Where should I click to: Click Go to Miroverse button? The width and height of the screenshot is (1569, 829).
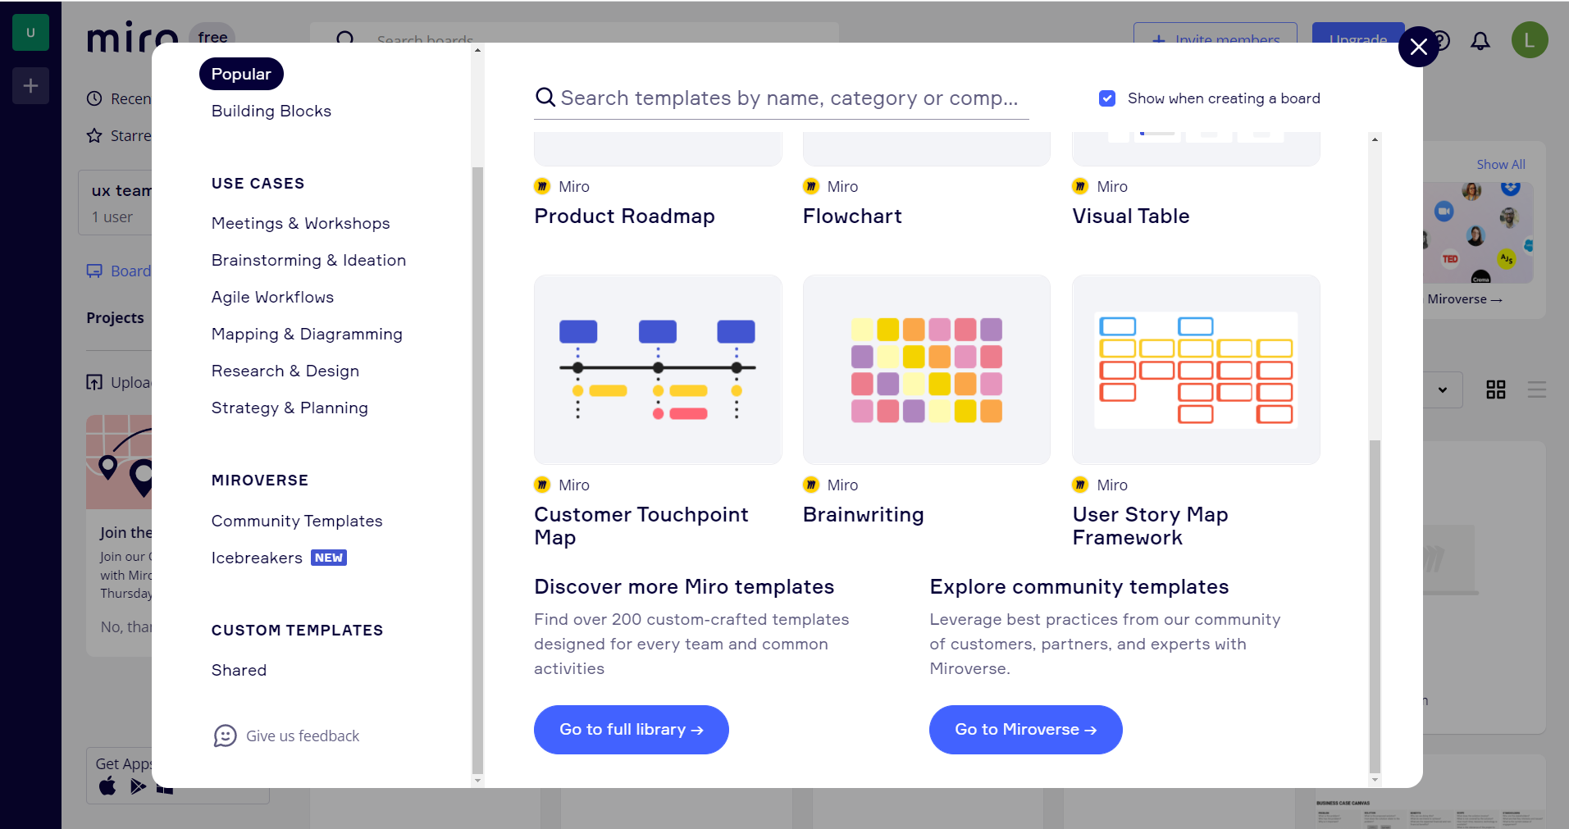[x=1026, y=730]
